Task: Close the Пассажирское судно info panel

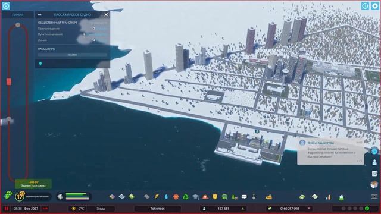Action: [x=106, y=14]
